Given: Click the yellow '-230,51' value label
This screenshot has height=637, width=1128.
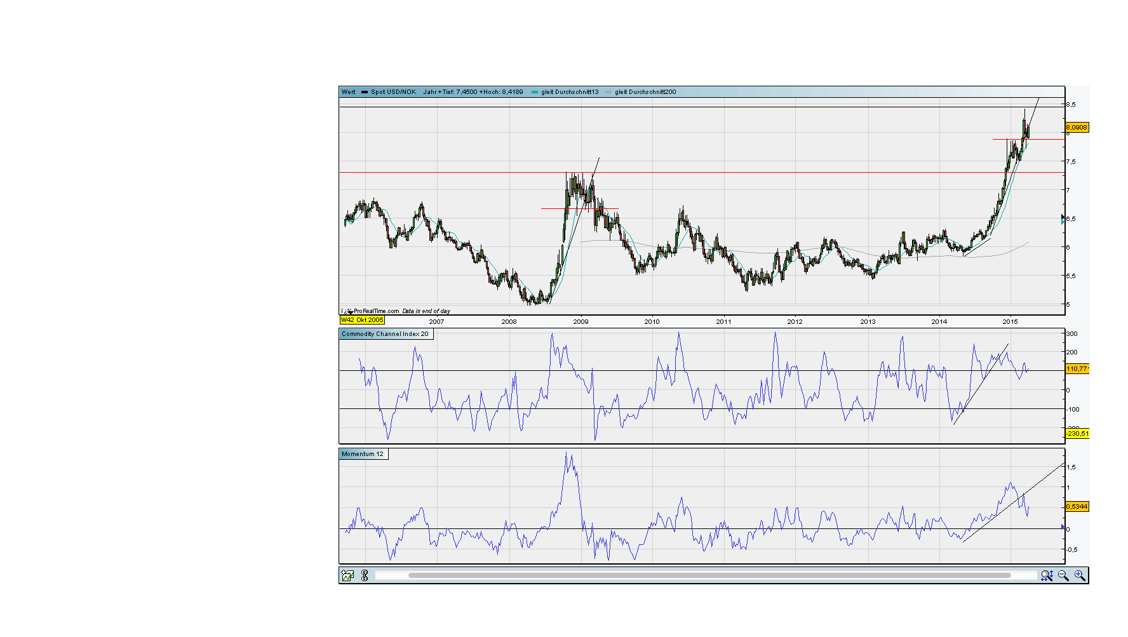Looking at the screenshot, I should point(1077,434).
